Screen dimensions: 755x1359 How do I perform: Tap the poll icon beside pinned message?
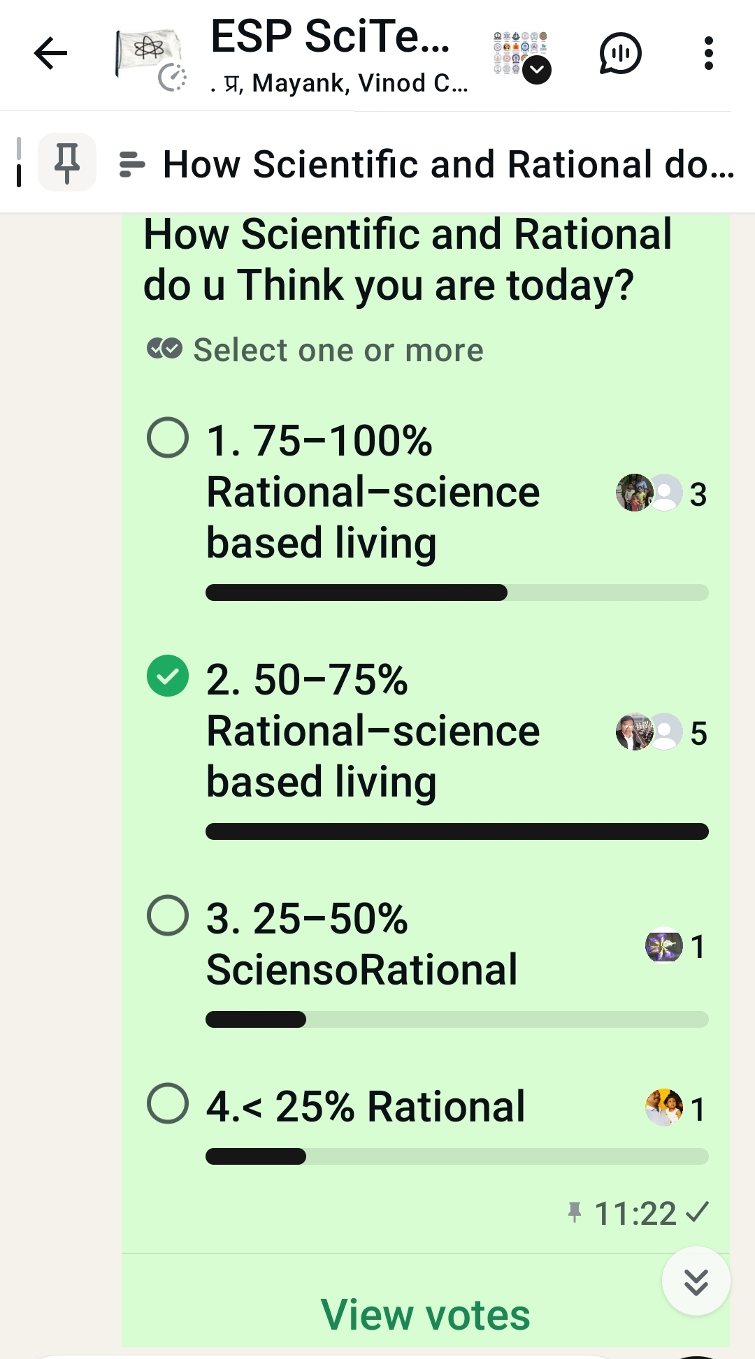click(x=132, y=164)
